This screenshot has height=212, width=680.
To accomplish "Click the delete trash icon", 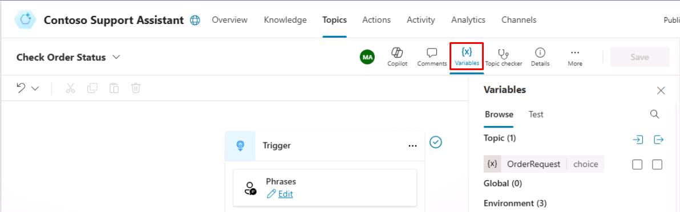I will [136, 88].
